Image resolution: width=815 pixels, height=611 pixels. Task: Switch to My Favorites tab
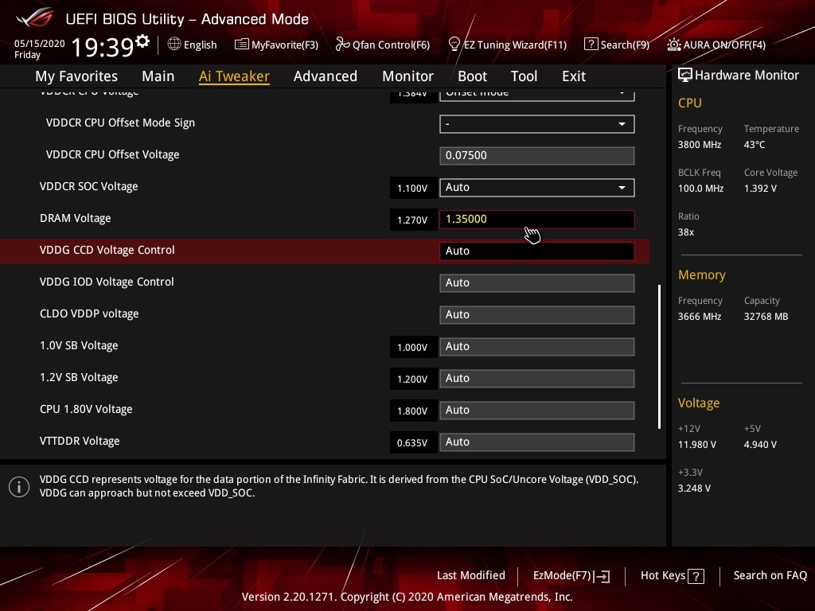pos(76,76)
